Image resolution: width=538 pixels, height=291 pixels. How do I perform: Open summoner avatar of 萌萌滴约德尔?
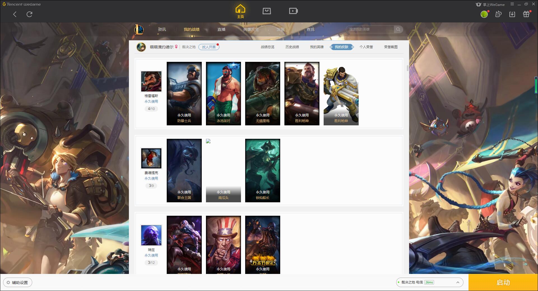pos(141,47)
